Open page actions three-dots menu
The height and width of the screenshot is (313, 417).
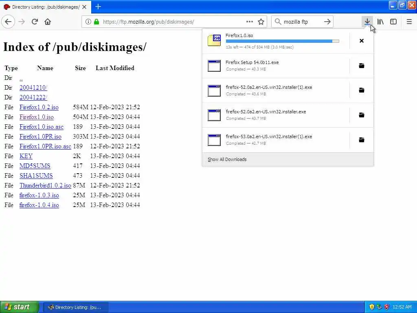(250, 22)
